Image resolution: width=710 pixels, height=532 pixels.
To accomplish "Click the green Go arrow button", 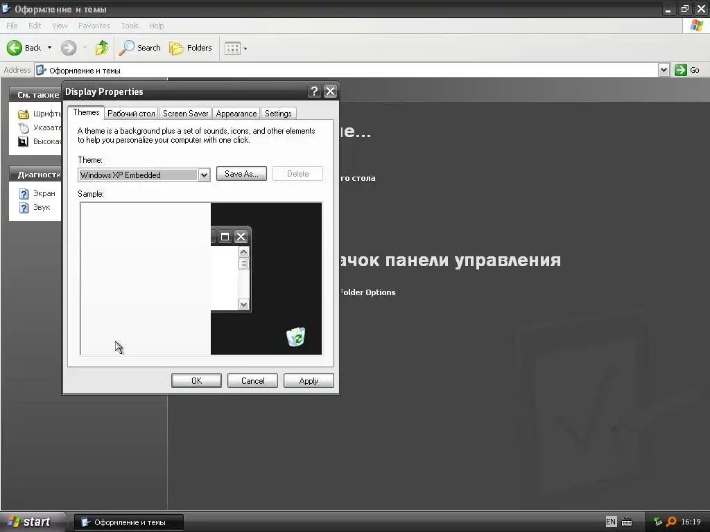I will coord(681,70).
